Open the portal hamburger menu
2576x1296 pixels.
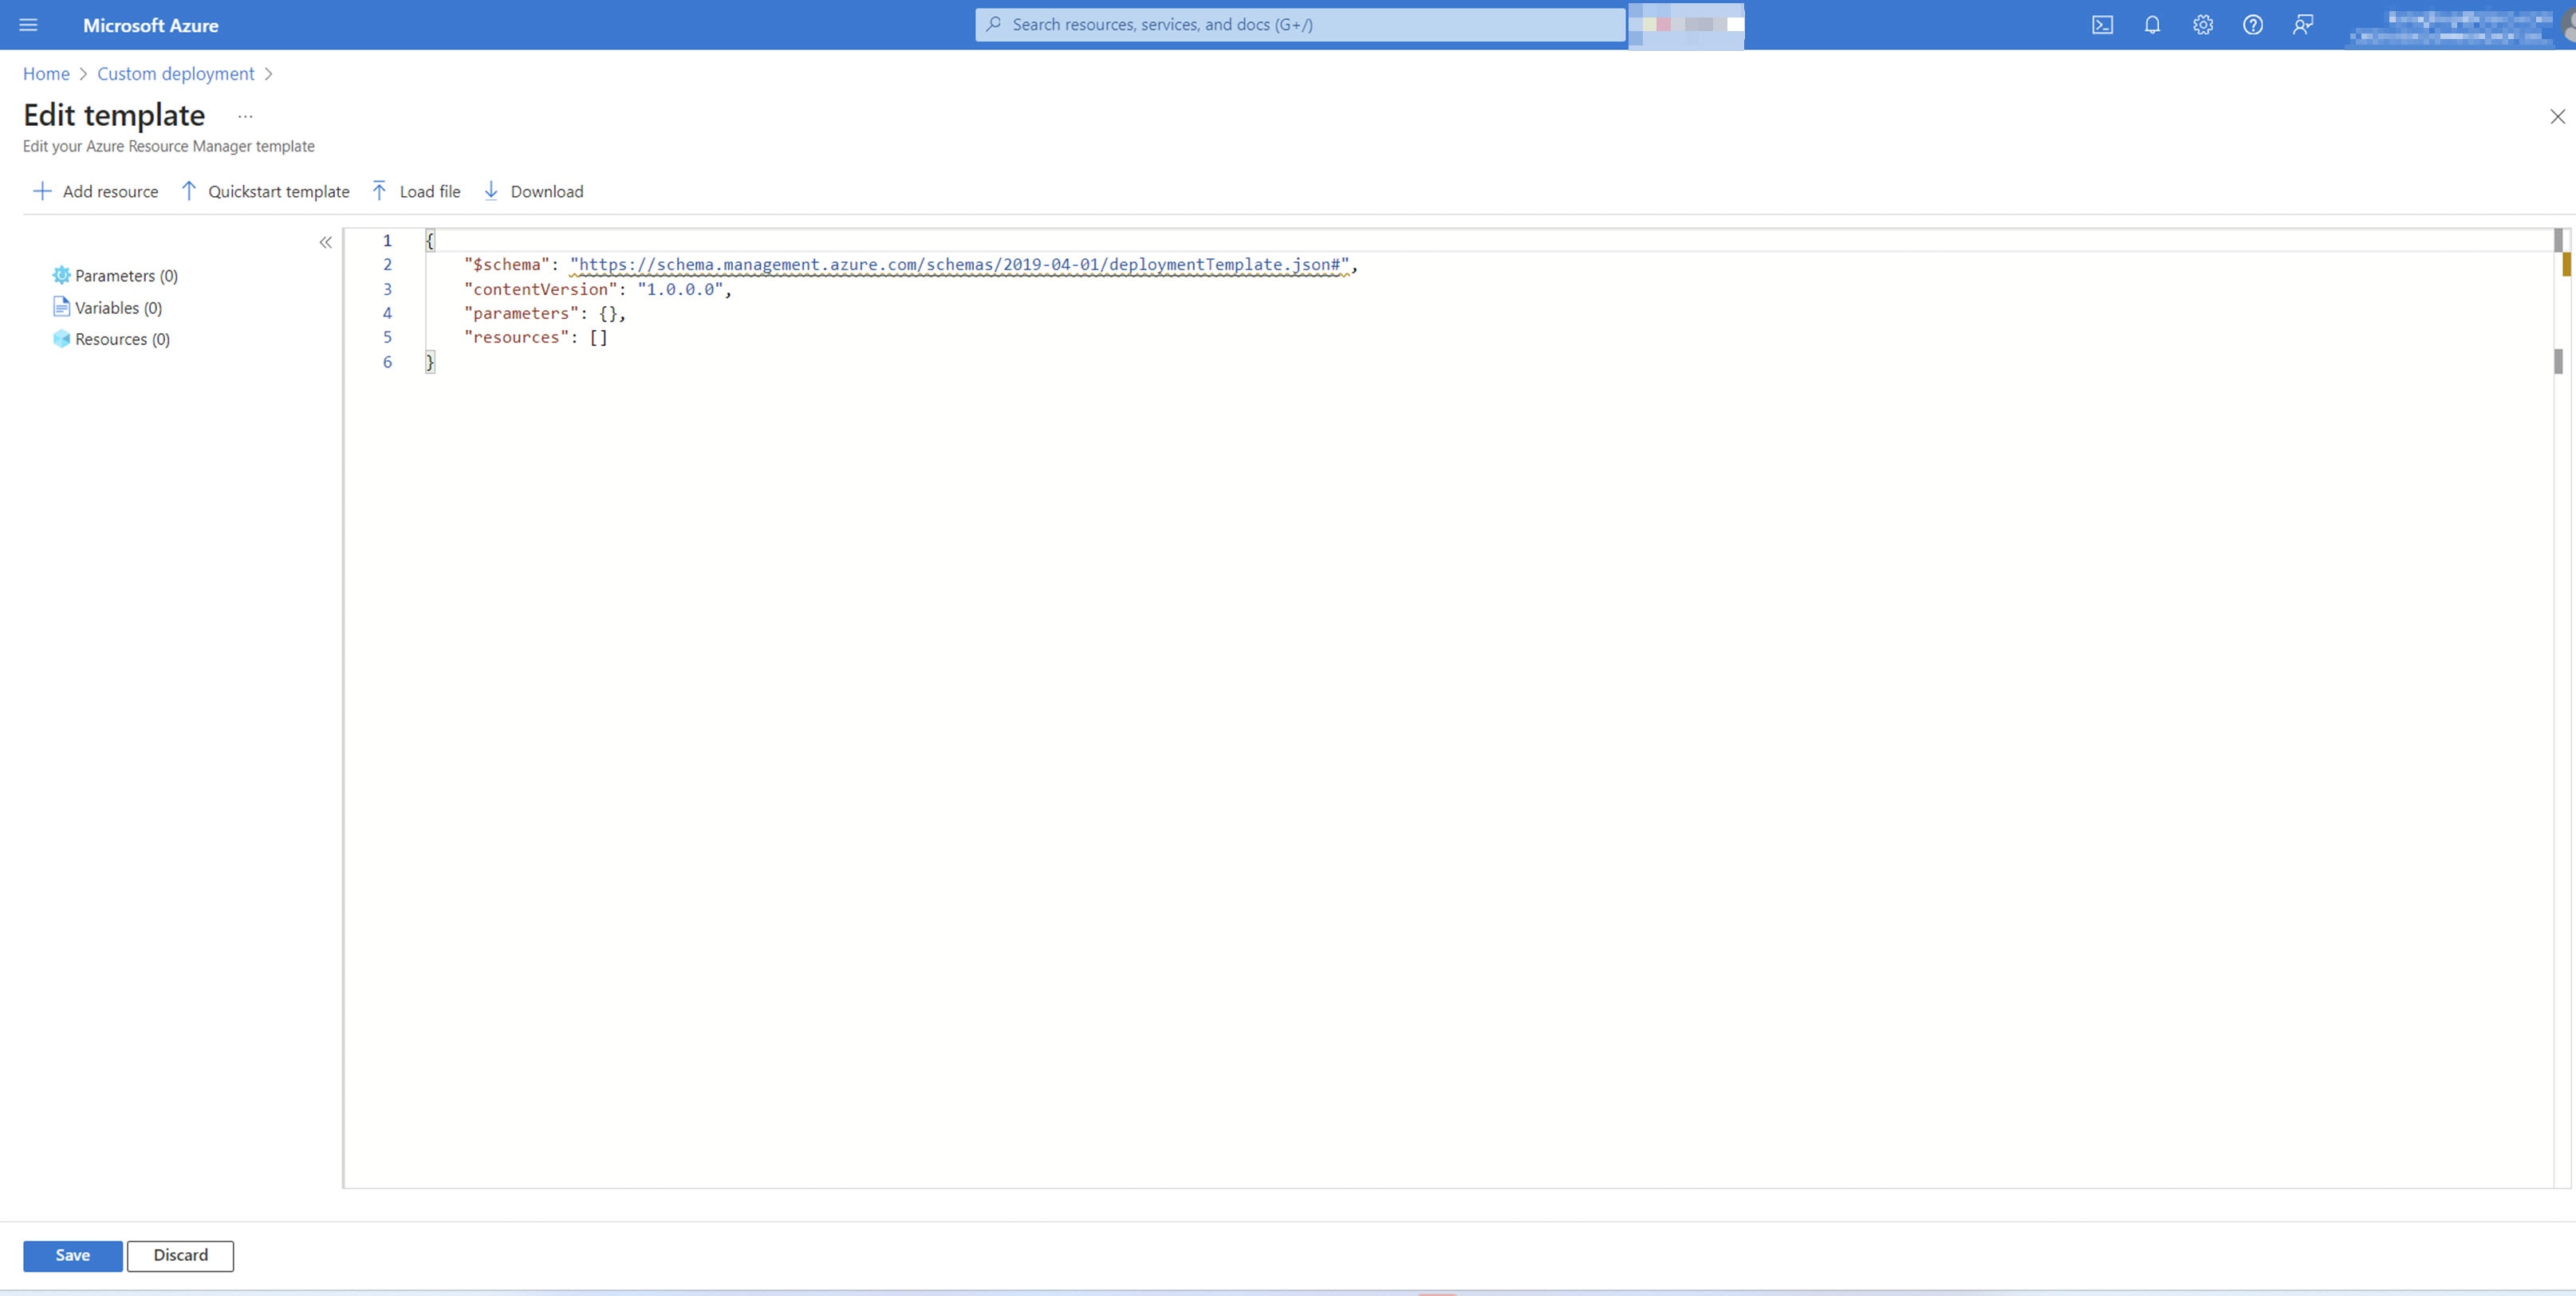[28, 25]
